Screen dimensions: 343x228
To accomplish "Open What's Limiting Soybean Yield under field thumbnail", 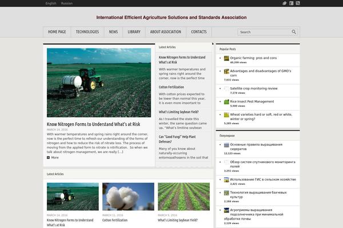I will click(178, 221).
